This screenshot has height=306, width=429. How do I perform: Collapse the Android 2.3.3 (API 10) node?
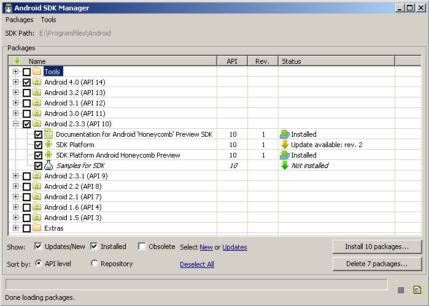tap(15, 124)
